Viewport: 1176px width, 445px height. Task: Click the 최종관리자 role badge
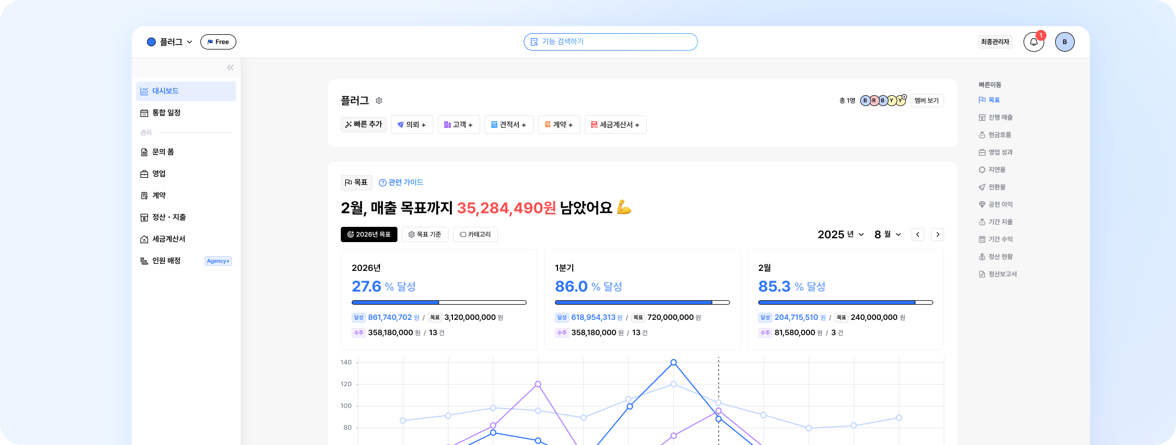[995, 42]
